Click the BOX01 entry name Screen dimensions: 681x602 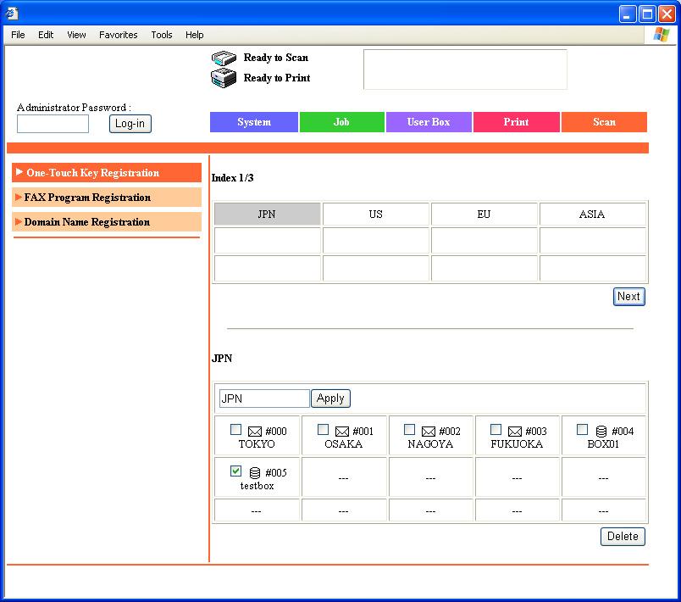coord(603,443)
